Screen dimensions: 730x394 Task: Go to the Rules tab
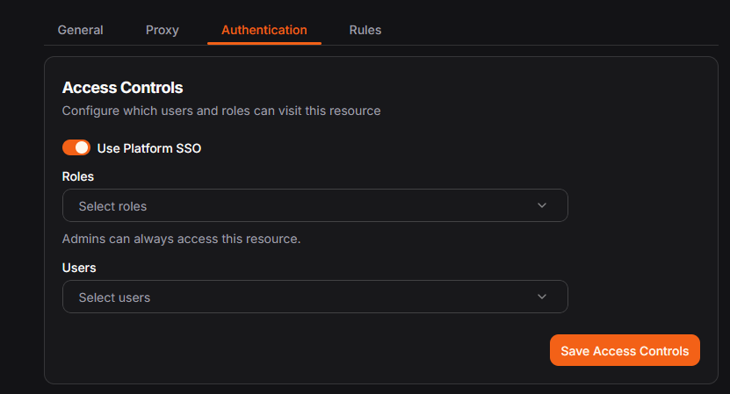click(365, 30)
